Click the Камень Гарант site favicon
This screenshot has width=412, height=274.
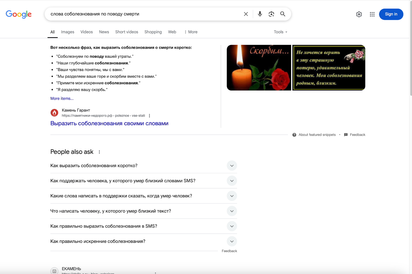(x=54, y=113)
